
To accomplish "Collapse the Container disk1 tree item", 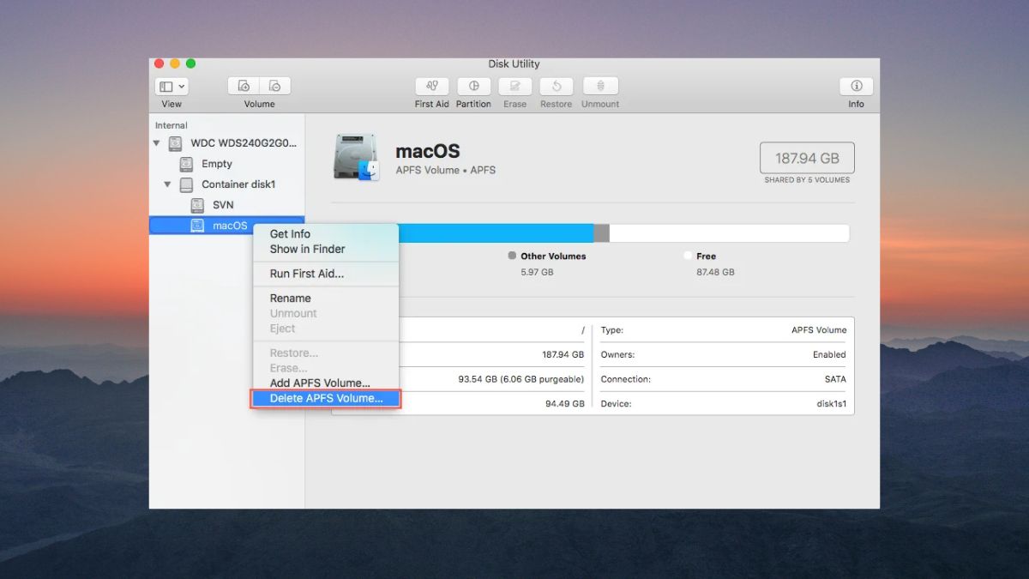I will (168, 184).
